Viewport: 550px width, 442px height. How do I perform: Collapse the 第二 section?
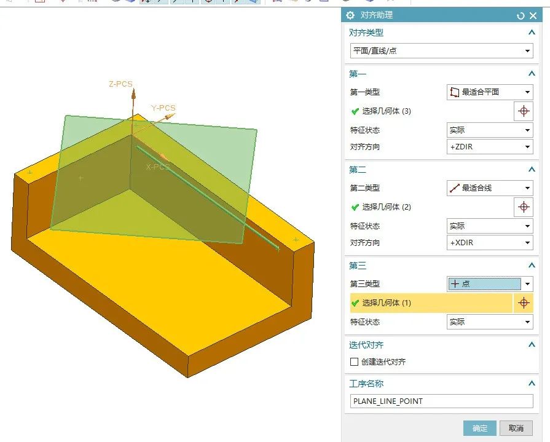pyautogui.click(x=532, y=170)
